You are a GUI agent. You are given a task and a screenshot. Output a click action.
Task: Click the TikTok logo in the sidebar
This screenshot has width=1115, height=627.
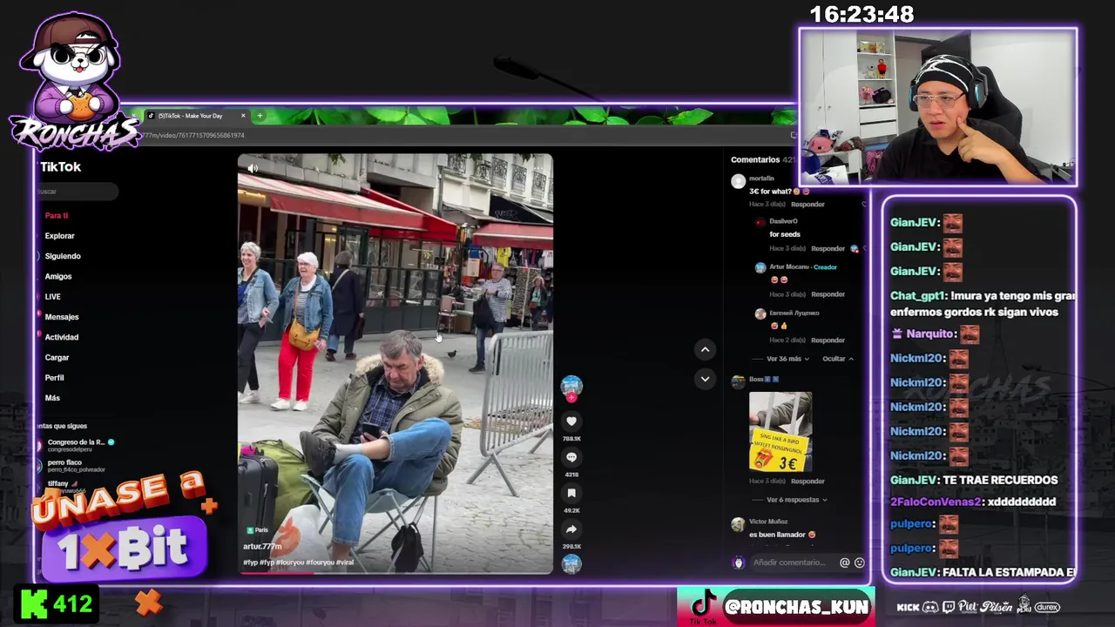(x=60, y=166)
